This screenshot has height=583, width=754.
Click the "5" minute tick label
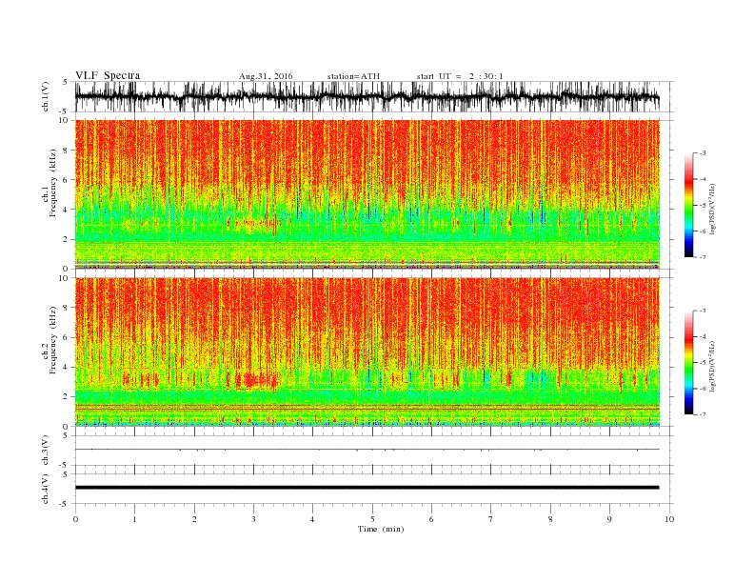coord(372,519)
